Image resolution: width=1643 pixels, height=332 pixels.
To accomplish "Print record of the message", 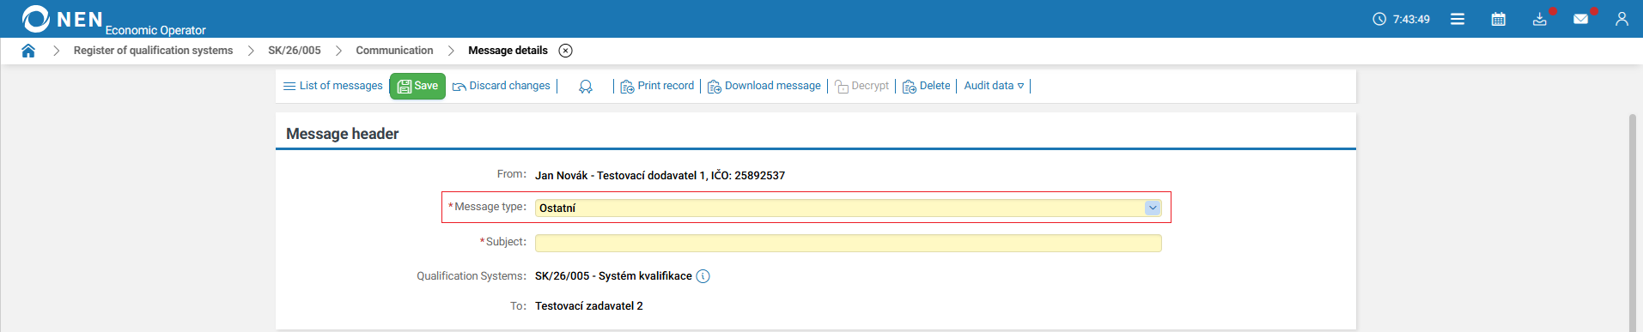I will (x=657, y=86).
